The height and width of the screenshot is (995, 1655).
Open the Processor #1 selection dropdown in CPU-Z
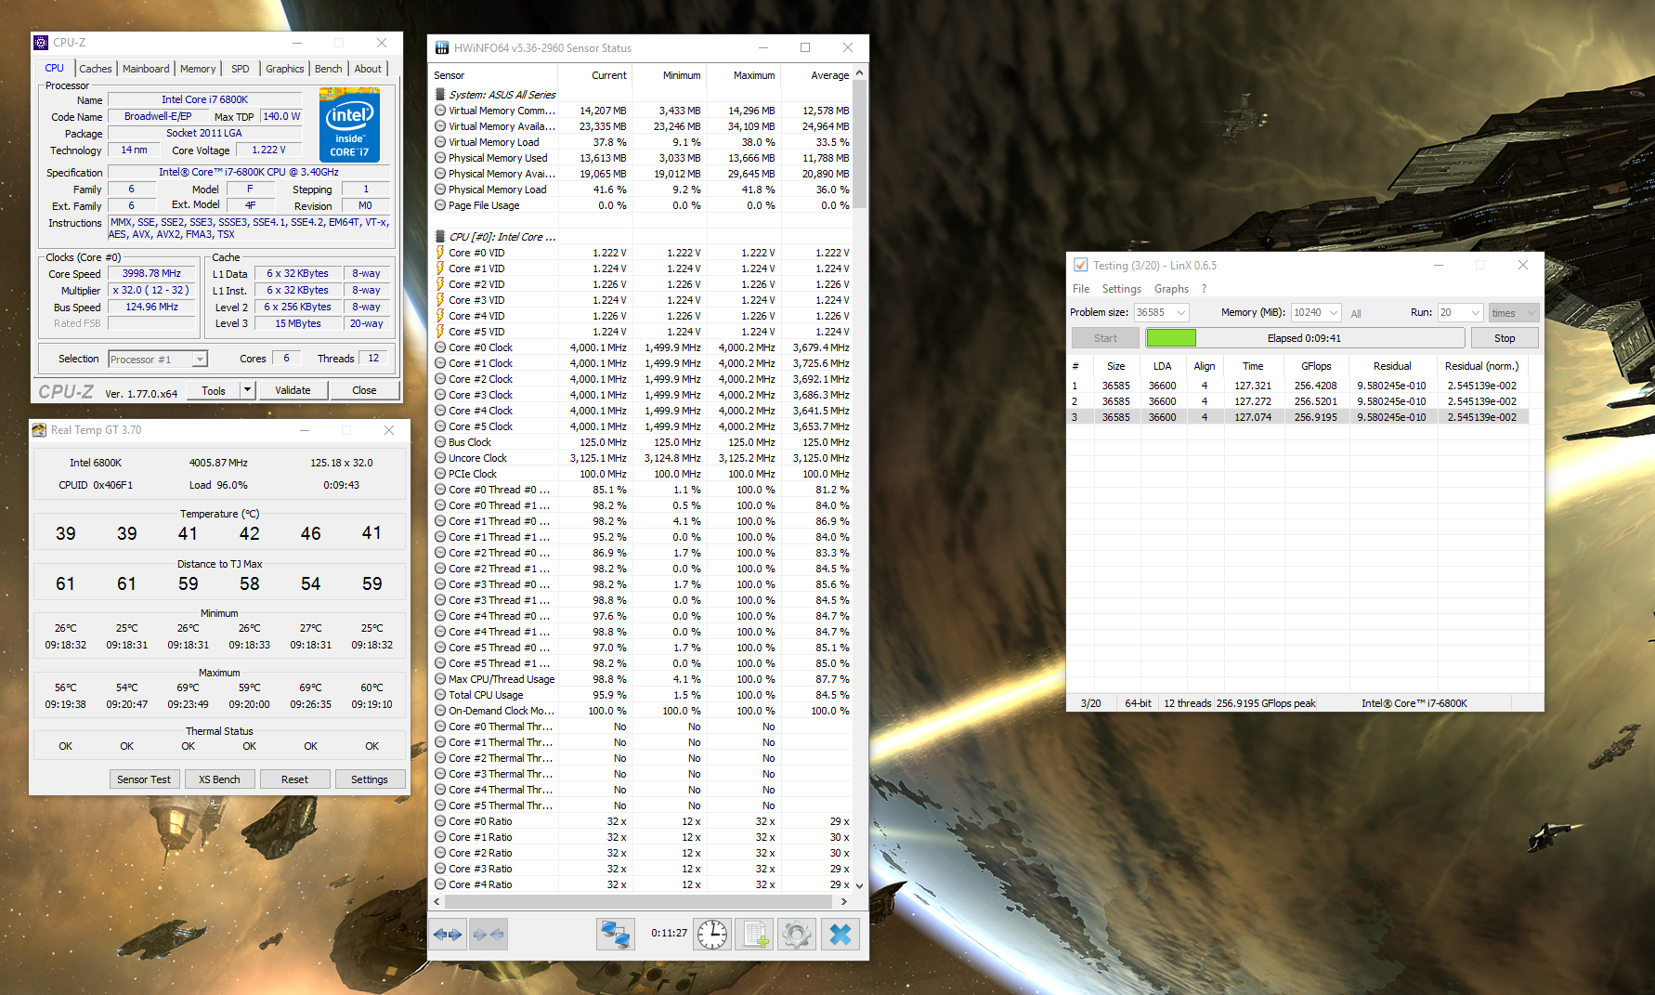(200, 360)
